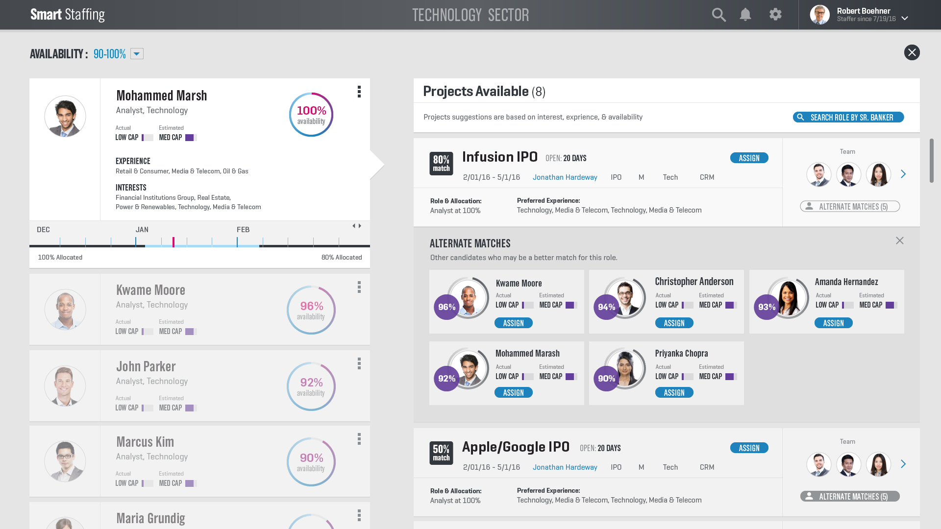This screenshot has width=941, height=529.
Task: Click the 80% match badge
Action: click(x=441, y=164)
